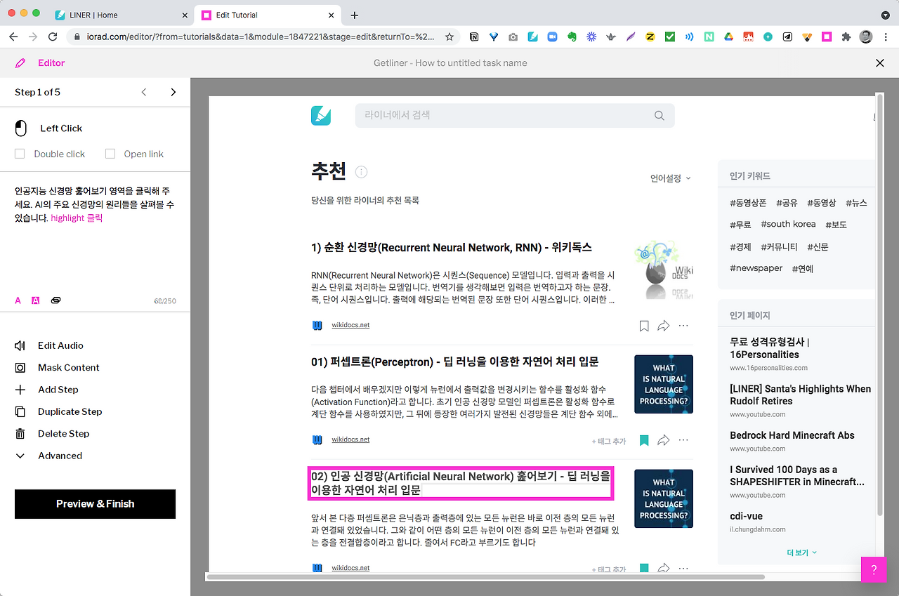Screen dimensions: 899x596
Task: Open Bedrock Hard Minecraft Abs page
Action: point(792,435)
